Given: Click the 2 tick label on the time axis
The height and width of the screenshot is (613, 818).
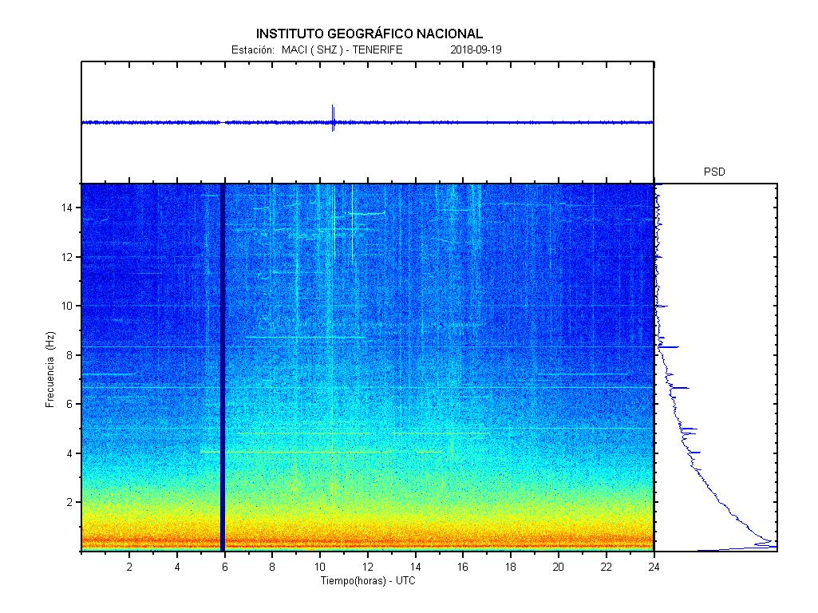Looking at the screenshot, I should (x=129, y=567).
